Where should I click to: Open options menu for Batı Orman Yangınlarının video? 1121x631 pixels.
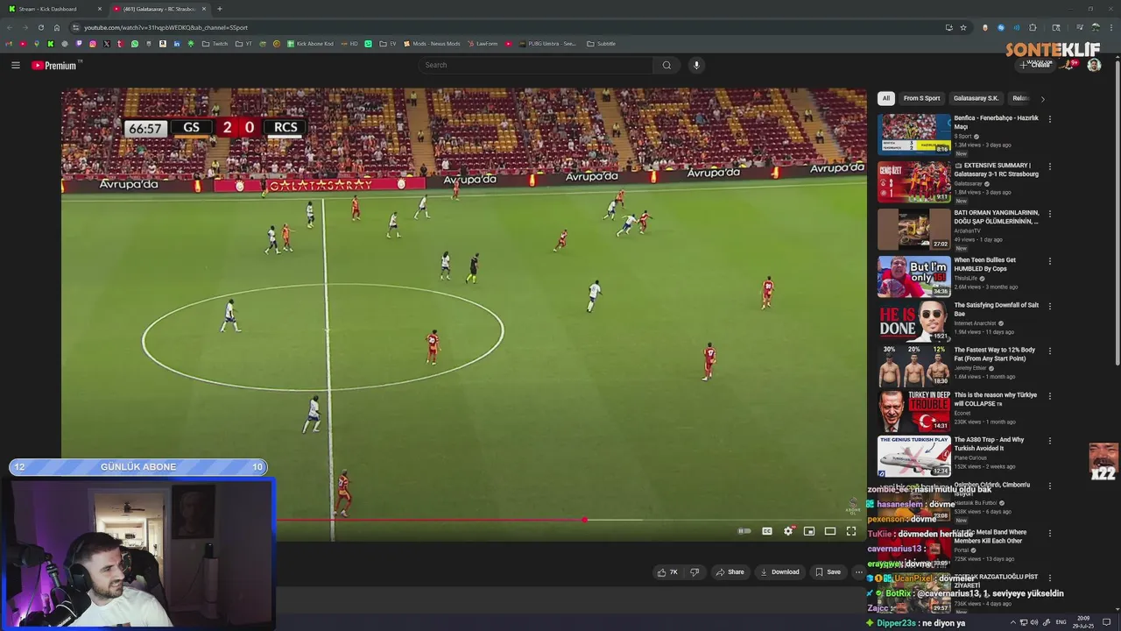1049,214
